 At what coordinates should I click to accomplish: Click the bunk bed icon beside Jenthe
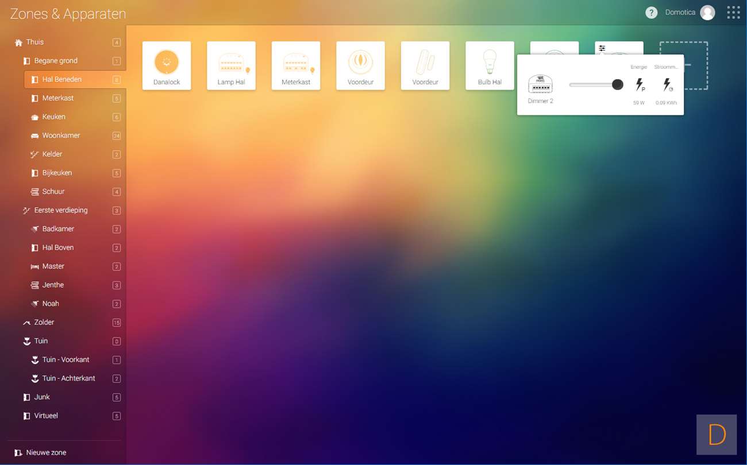(34, 285)
